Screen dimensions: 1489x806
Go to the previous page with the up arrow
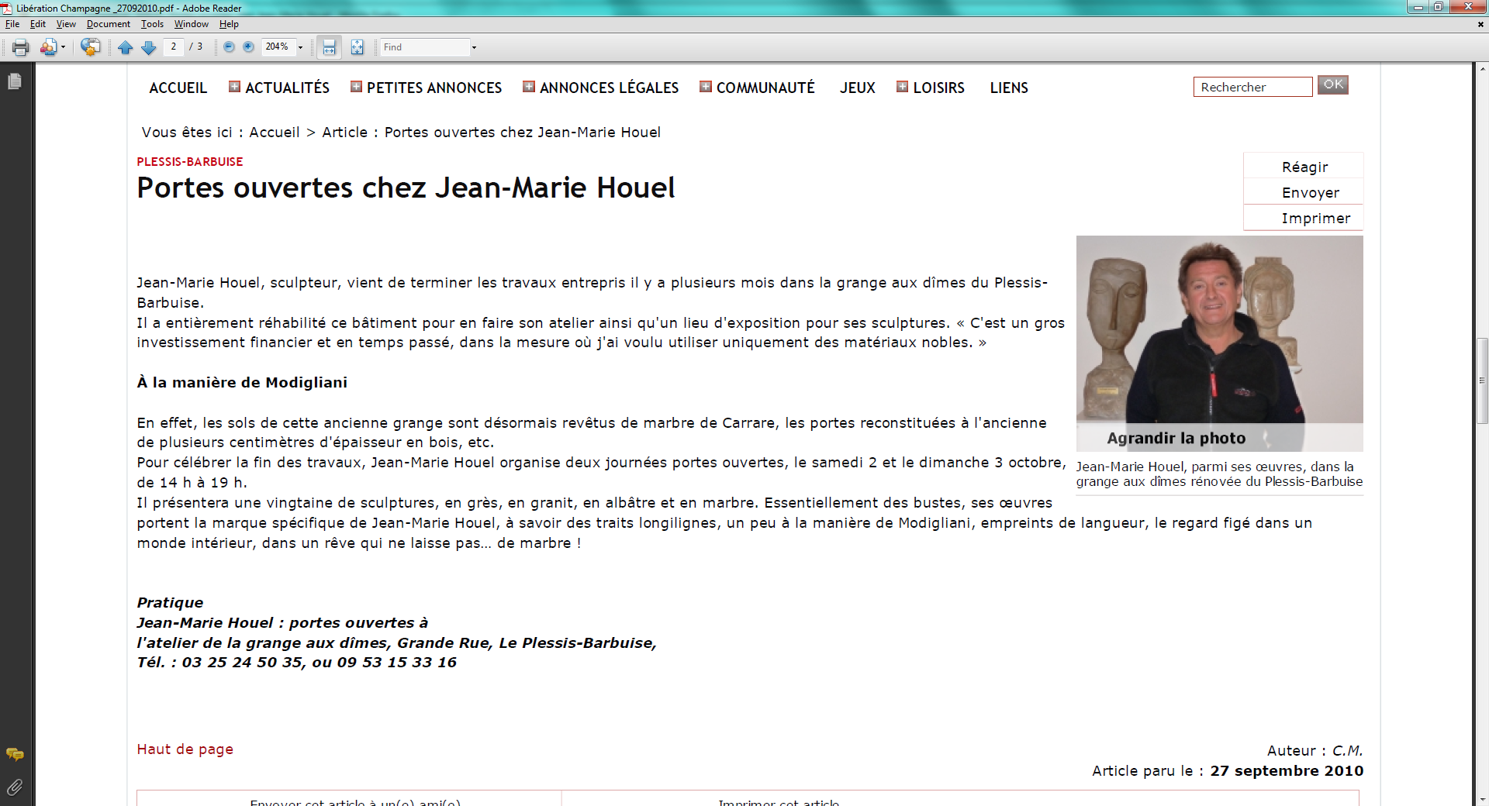125,47
